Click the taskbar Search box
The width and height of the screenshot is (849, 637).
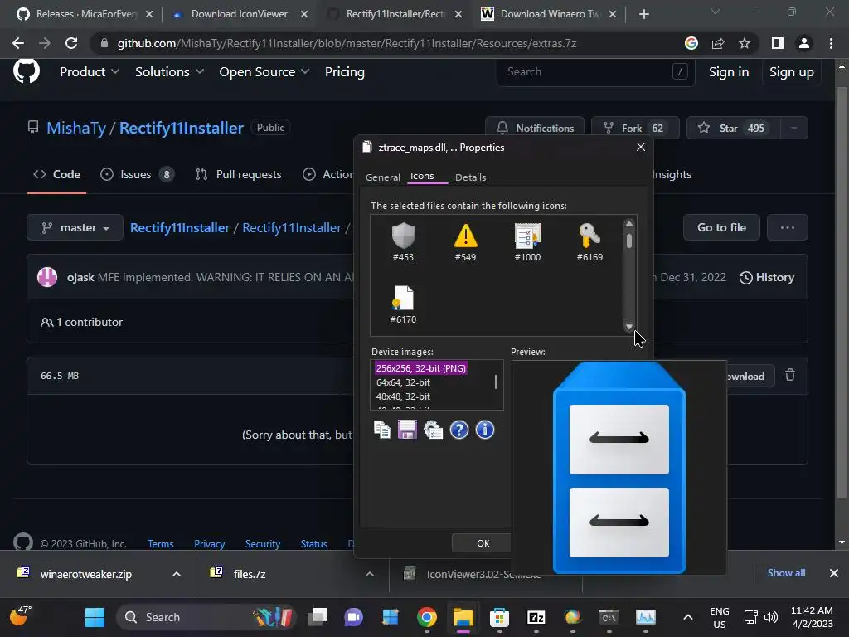click(206, 617)
